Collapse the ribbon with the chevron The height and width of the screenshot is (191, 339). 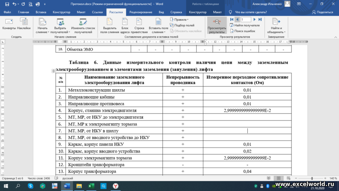[x=335, y=37]
